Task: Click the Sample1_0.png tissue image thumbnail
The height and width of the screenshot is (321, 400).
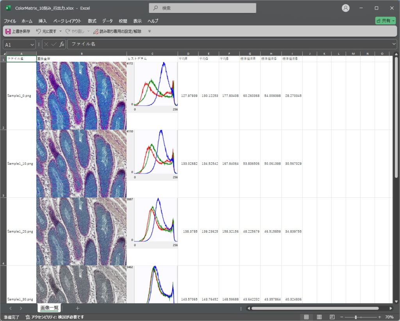Action: [81, 95]
